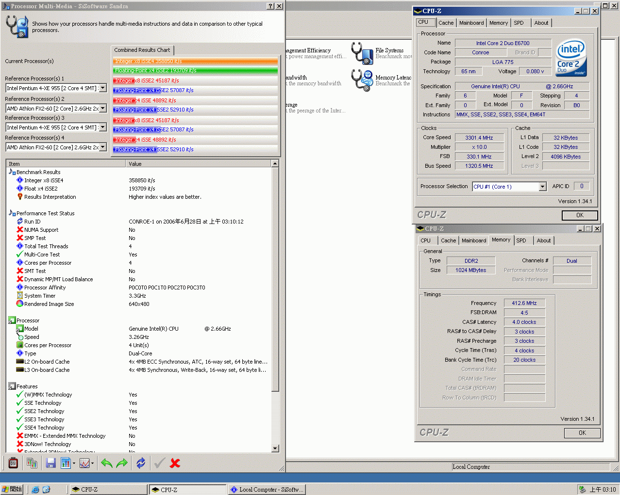This screenshot has height=495, width=620.
Task: Open Reference Processor(s) 1 dropdown
Action: pyautogui.click(x=103, y=88)
